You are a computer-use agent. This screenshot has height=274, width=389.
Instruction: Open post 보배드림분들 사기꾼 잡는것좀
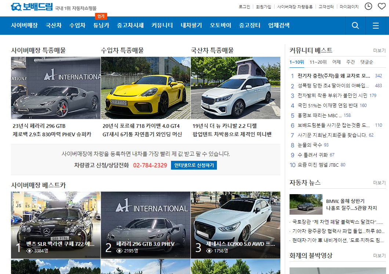coord(334,125)
